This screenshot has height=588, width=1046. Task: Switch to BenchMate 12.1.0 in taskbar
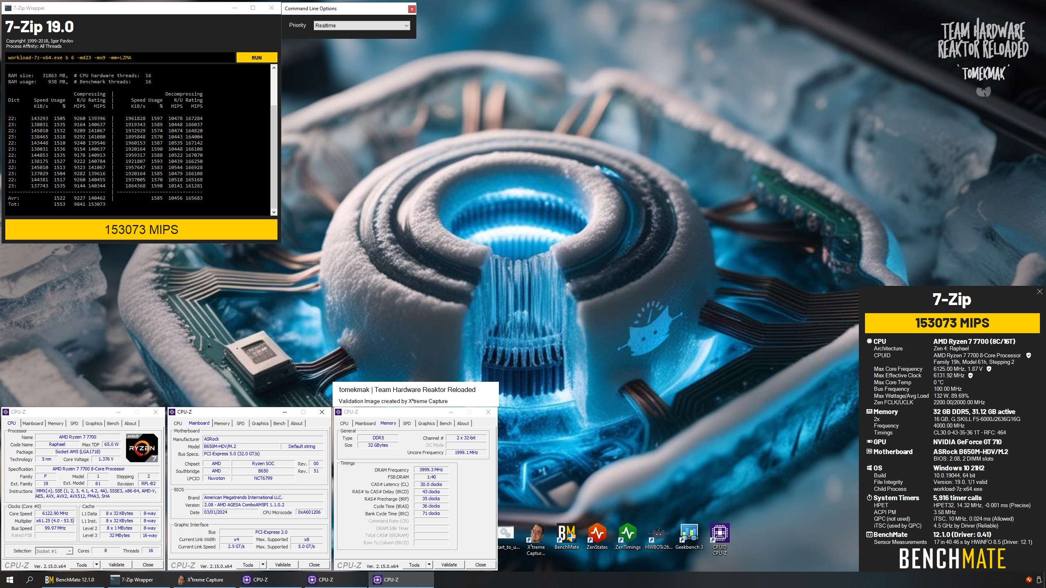click(74, 579)
